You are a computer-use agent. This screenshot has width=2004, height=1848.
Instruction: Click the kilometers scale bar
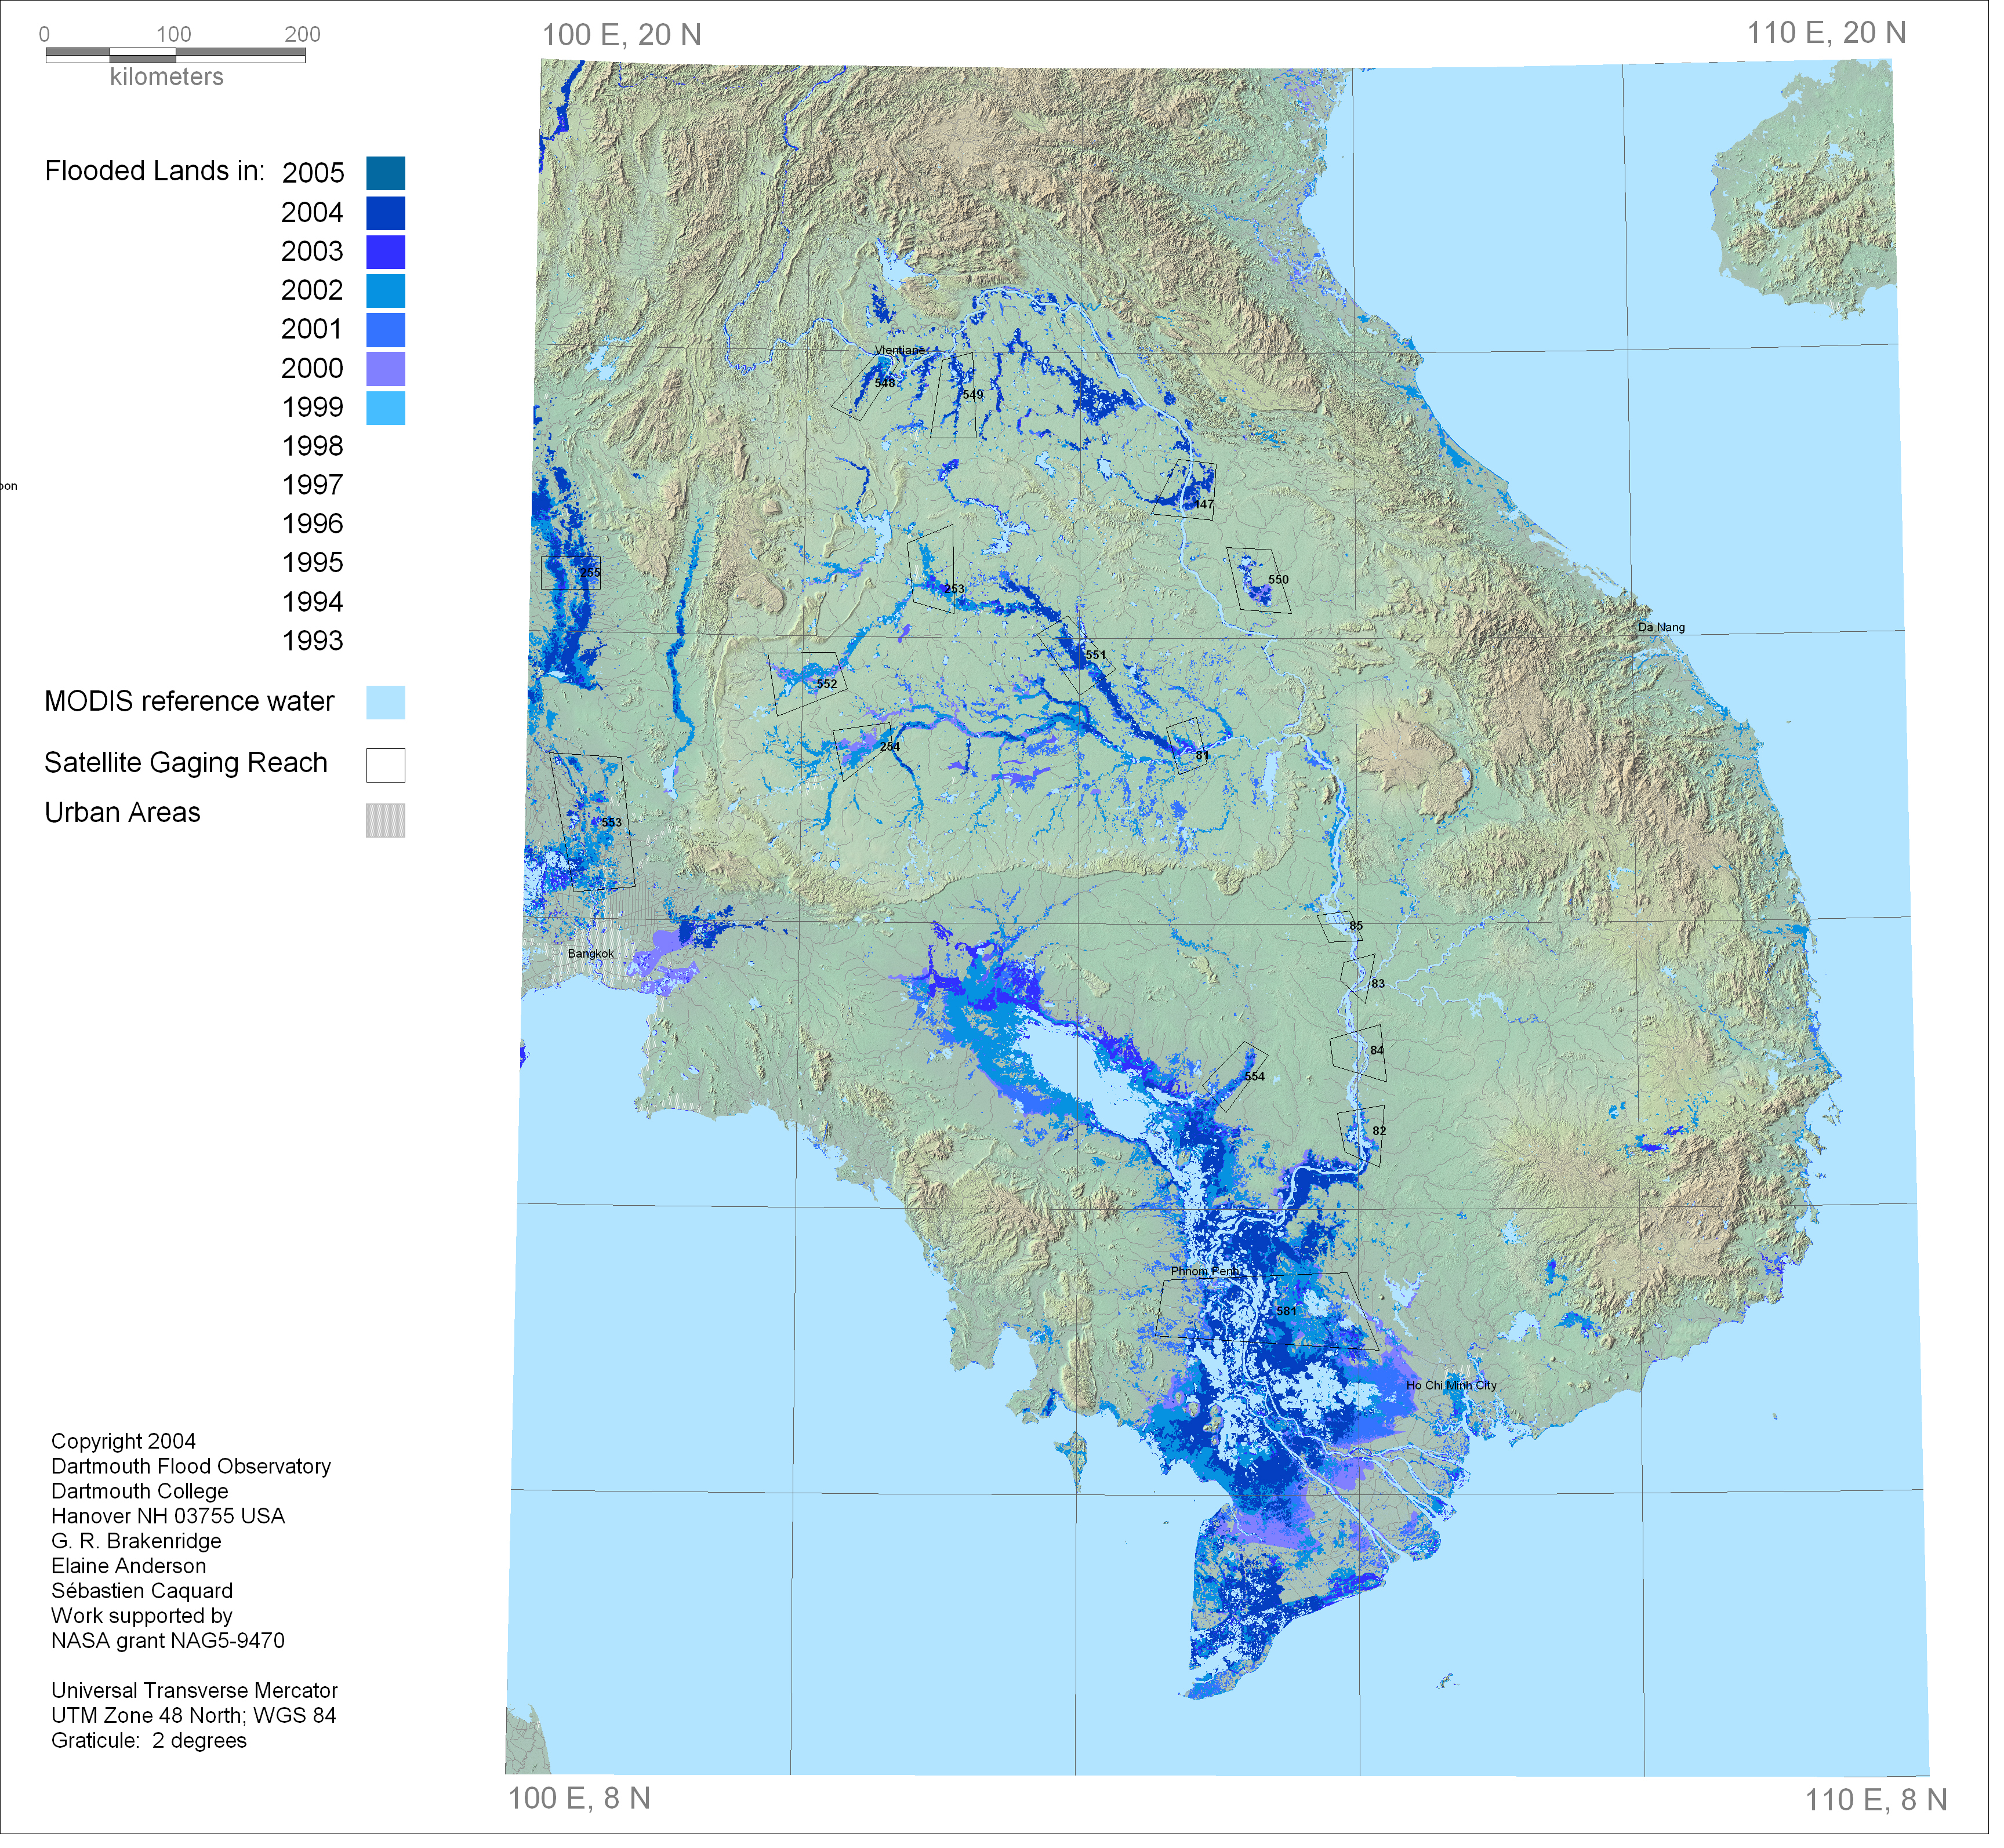pyautogui.click(x=175, y=55)
